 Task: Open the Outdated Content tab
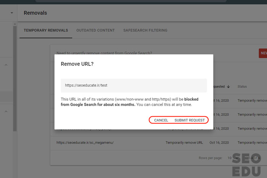[x=96, y=30]
